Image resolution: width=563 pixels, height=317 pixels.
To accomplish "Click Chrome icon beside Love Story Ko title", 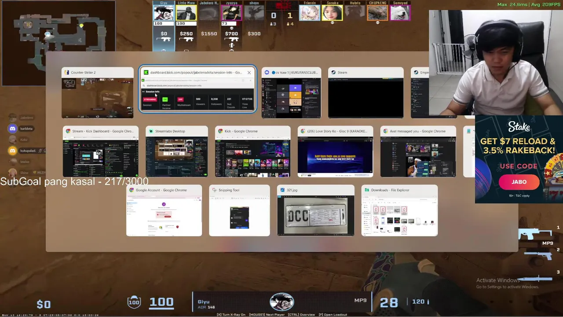I will pos(303,131).
